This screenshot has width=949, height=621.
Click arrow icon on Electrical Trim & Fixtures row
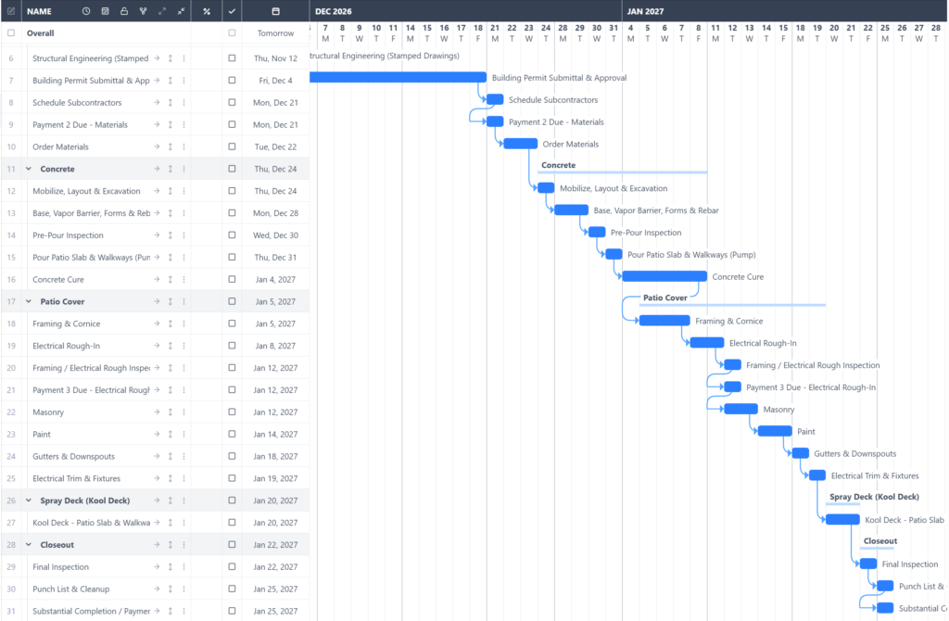[157, 478]
